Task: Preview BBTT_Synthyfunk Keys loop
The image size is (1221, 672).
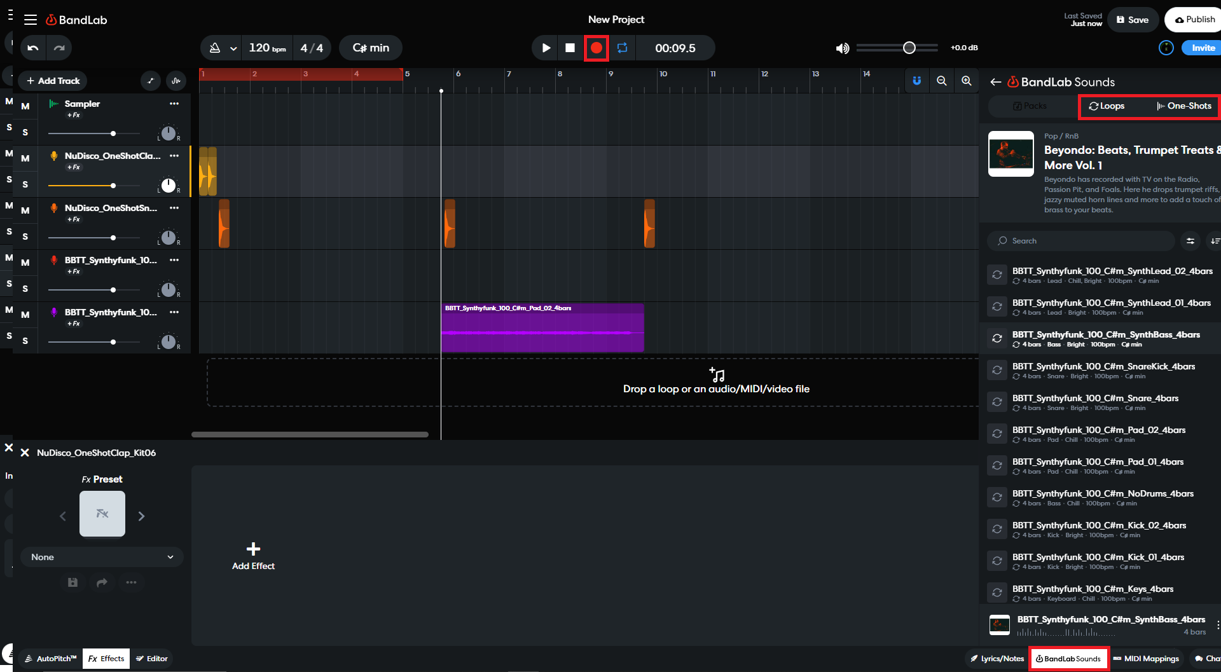Action: [997, 593]
